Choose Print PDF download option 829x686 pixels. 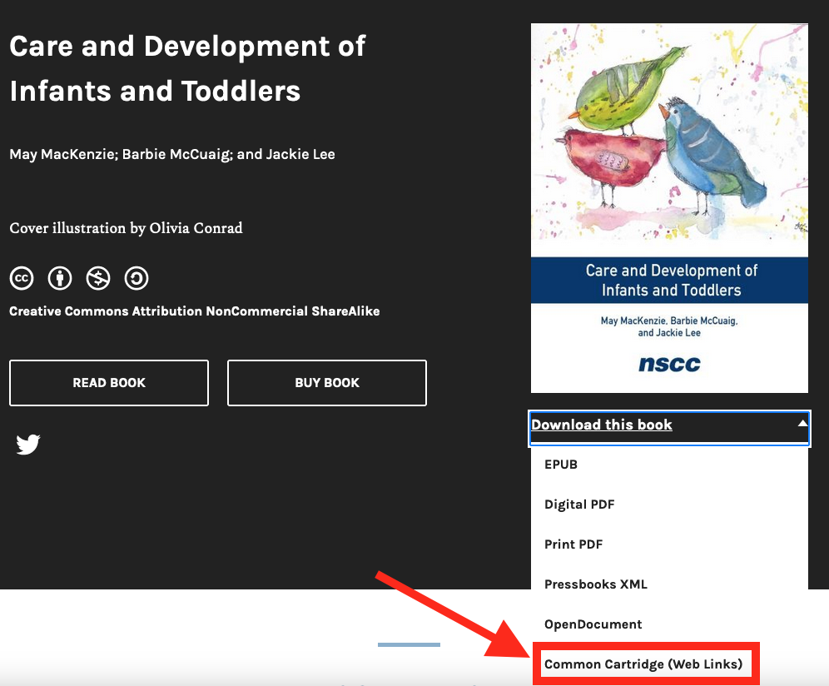[573, 544]
